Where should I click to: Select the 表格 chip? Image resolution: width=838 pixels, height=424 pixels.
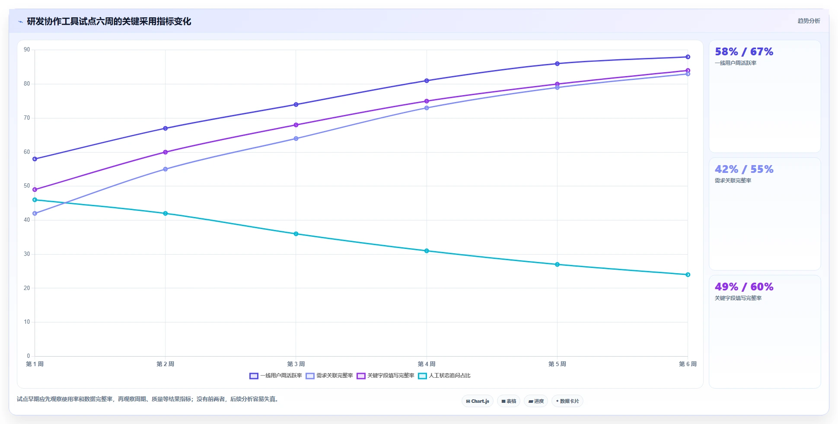[509, 401]
